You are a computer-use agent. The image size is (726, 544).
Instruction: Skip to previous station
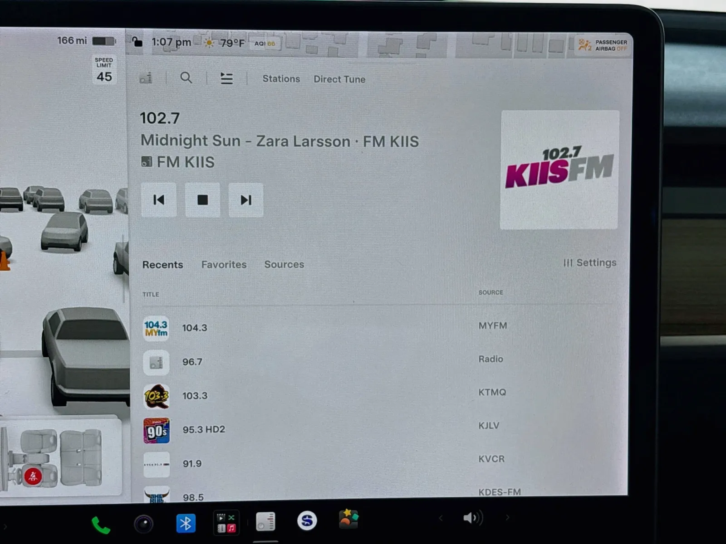pyautogui.click(x=159, y=200)
